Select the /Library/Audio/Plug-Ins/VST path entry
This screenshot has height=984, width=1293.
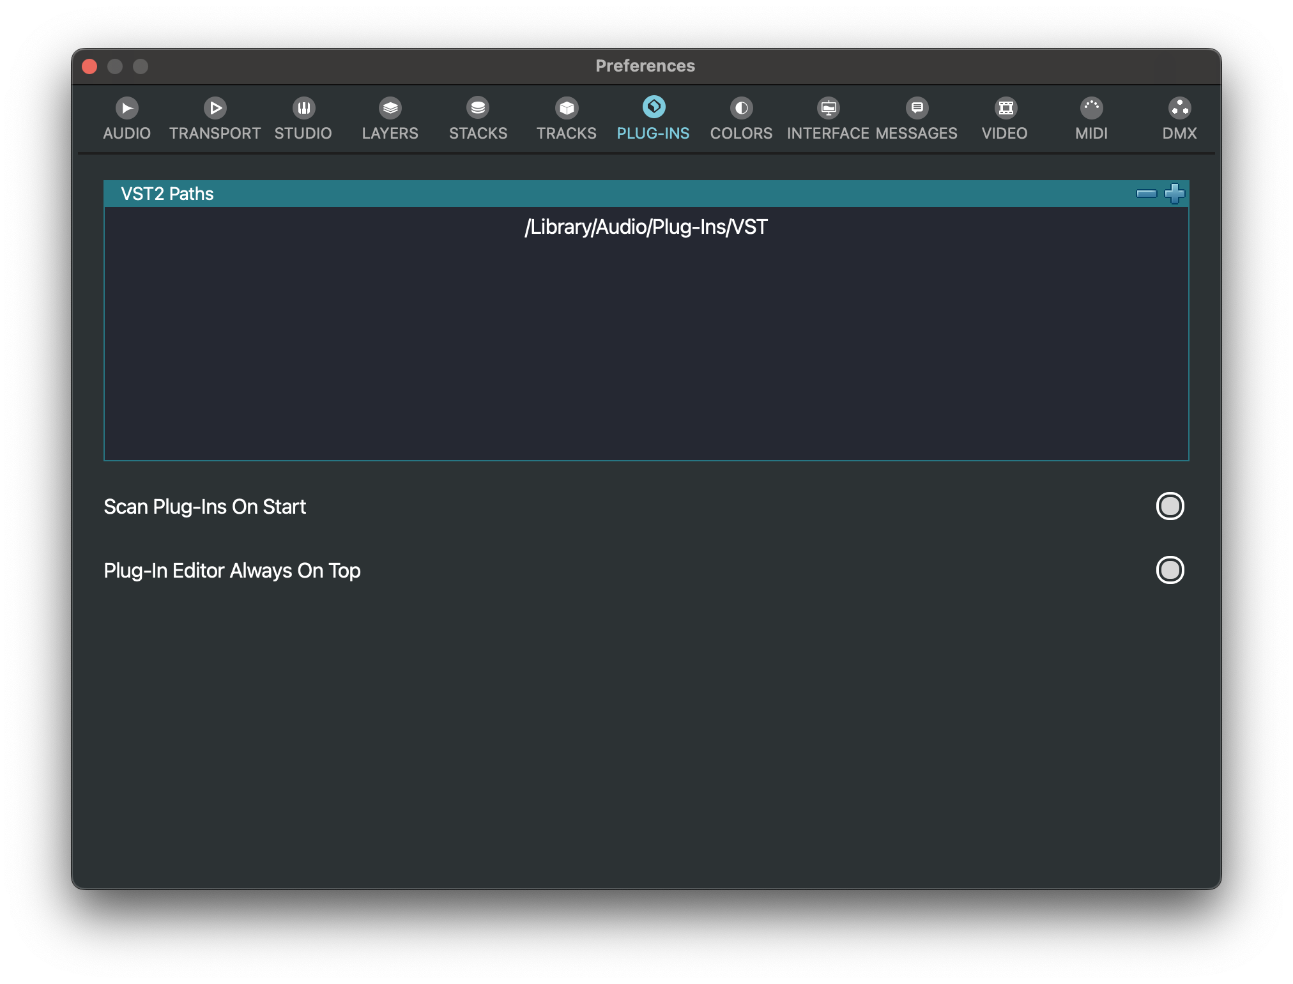[x=646, y=227]
